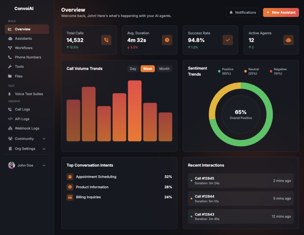
Task: Switch call volume chart to Month
Action: tap(164, 69)
